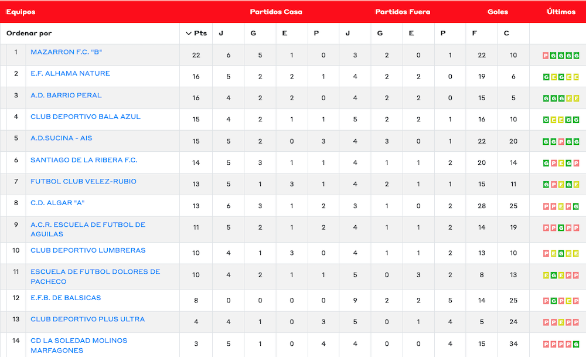The width and height of the screenshot is (586, 357).
Task: Select the Partidos Casa header
Action: pyautogui.click(x=276, y=12)
